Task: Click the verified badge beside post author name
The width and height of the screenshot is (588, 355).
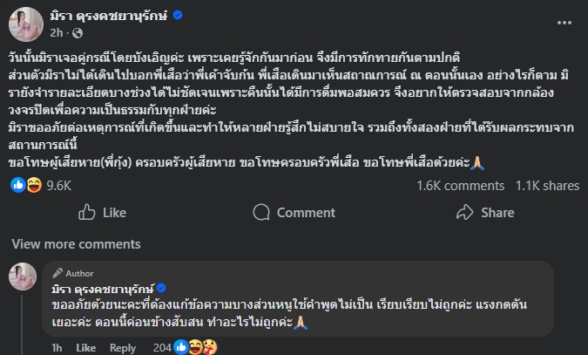Action: [x=178, y=15]
